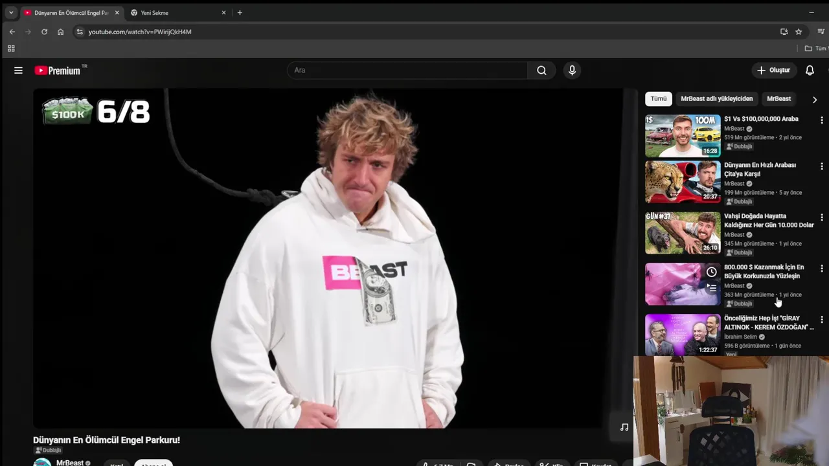Reload the page
The height and width of the screenshot is (466, 829).
[x=44, y=32]
